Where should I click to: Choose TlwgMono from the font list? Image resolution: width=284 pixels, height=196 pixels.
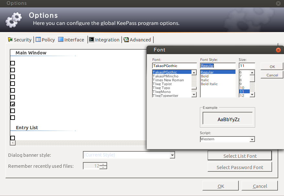pyautogui.click(x=172, y=92)
